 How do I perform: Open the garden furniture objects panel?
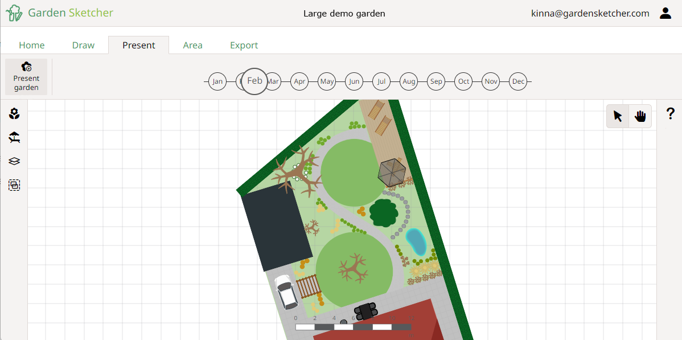[x=15, y=137]
